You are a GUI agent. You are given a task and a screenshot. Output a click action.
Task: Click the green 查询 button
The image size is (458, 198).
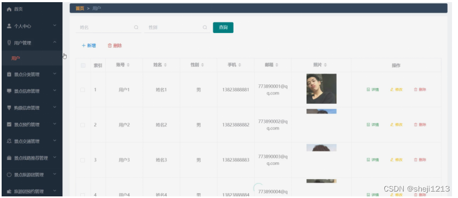[x=223, y=28]
